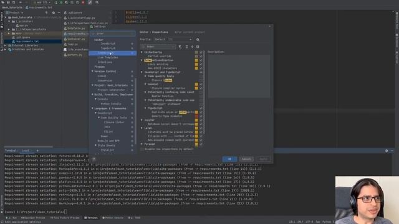Click the magnifier search icon in top toolbar
The height and width of the screenshot is (224, 399).
(97, 2)
